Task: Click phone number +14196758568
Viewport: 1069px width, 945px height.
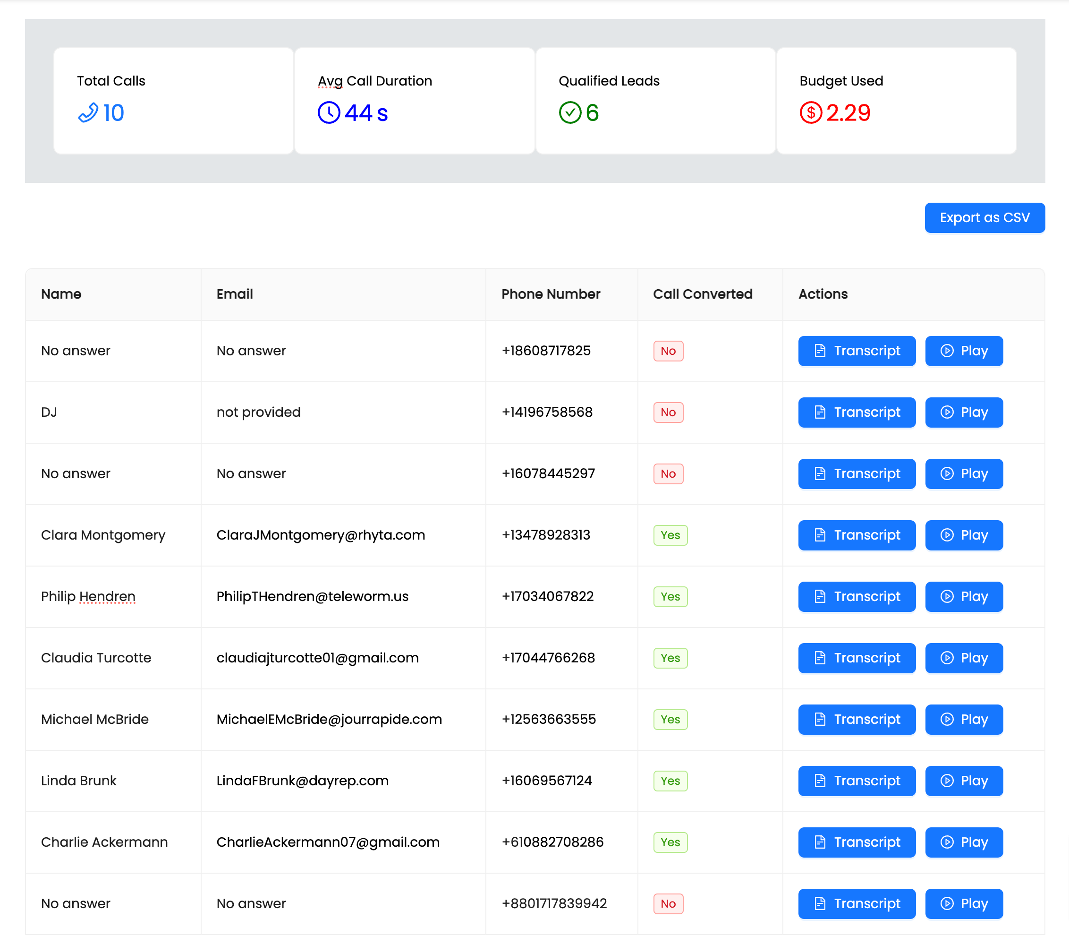Action: point(546,412)
